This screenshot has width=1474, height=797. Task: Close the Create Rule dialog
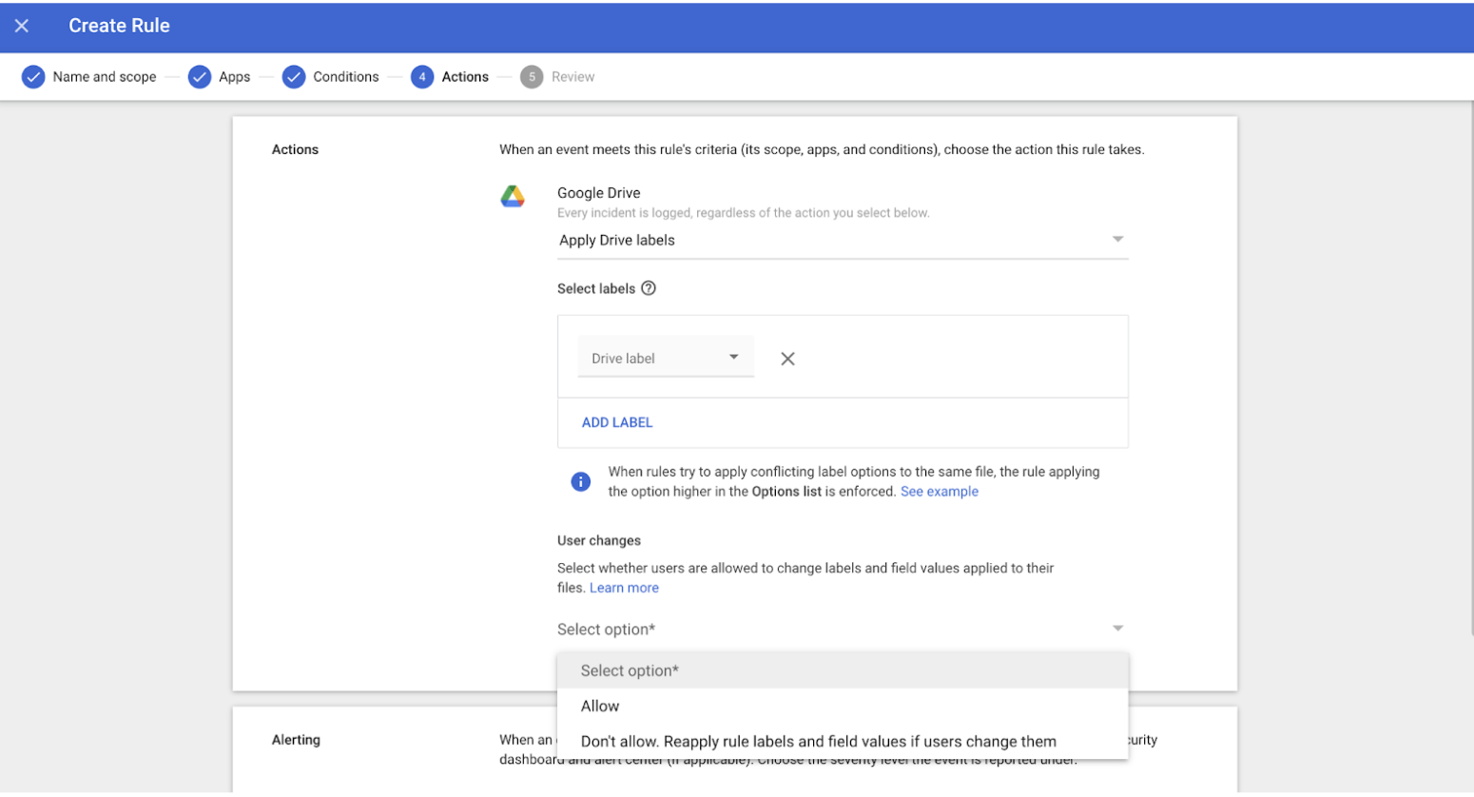pos(22,26)
